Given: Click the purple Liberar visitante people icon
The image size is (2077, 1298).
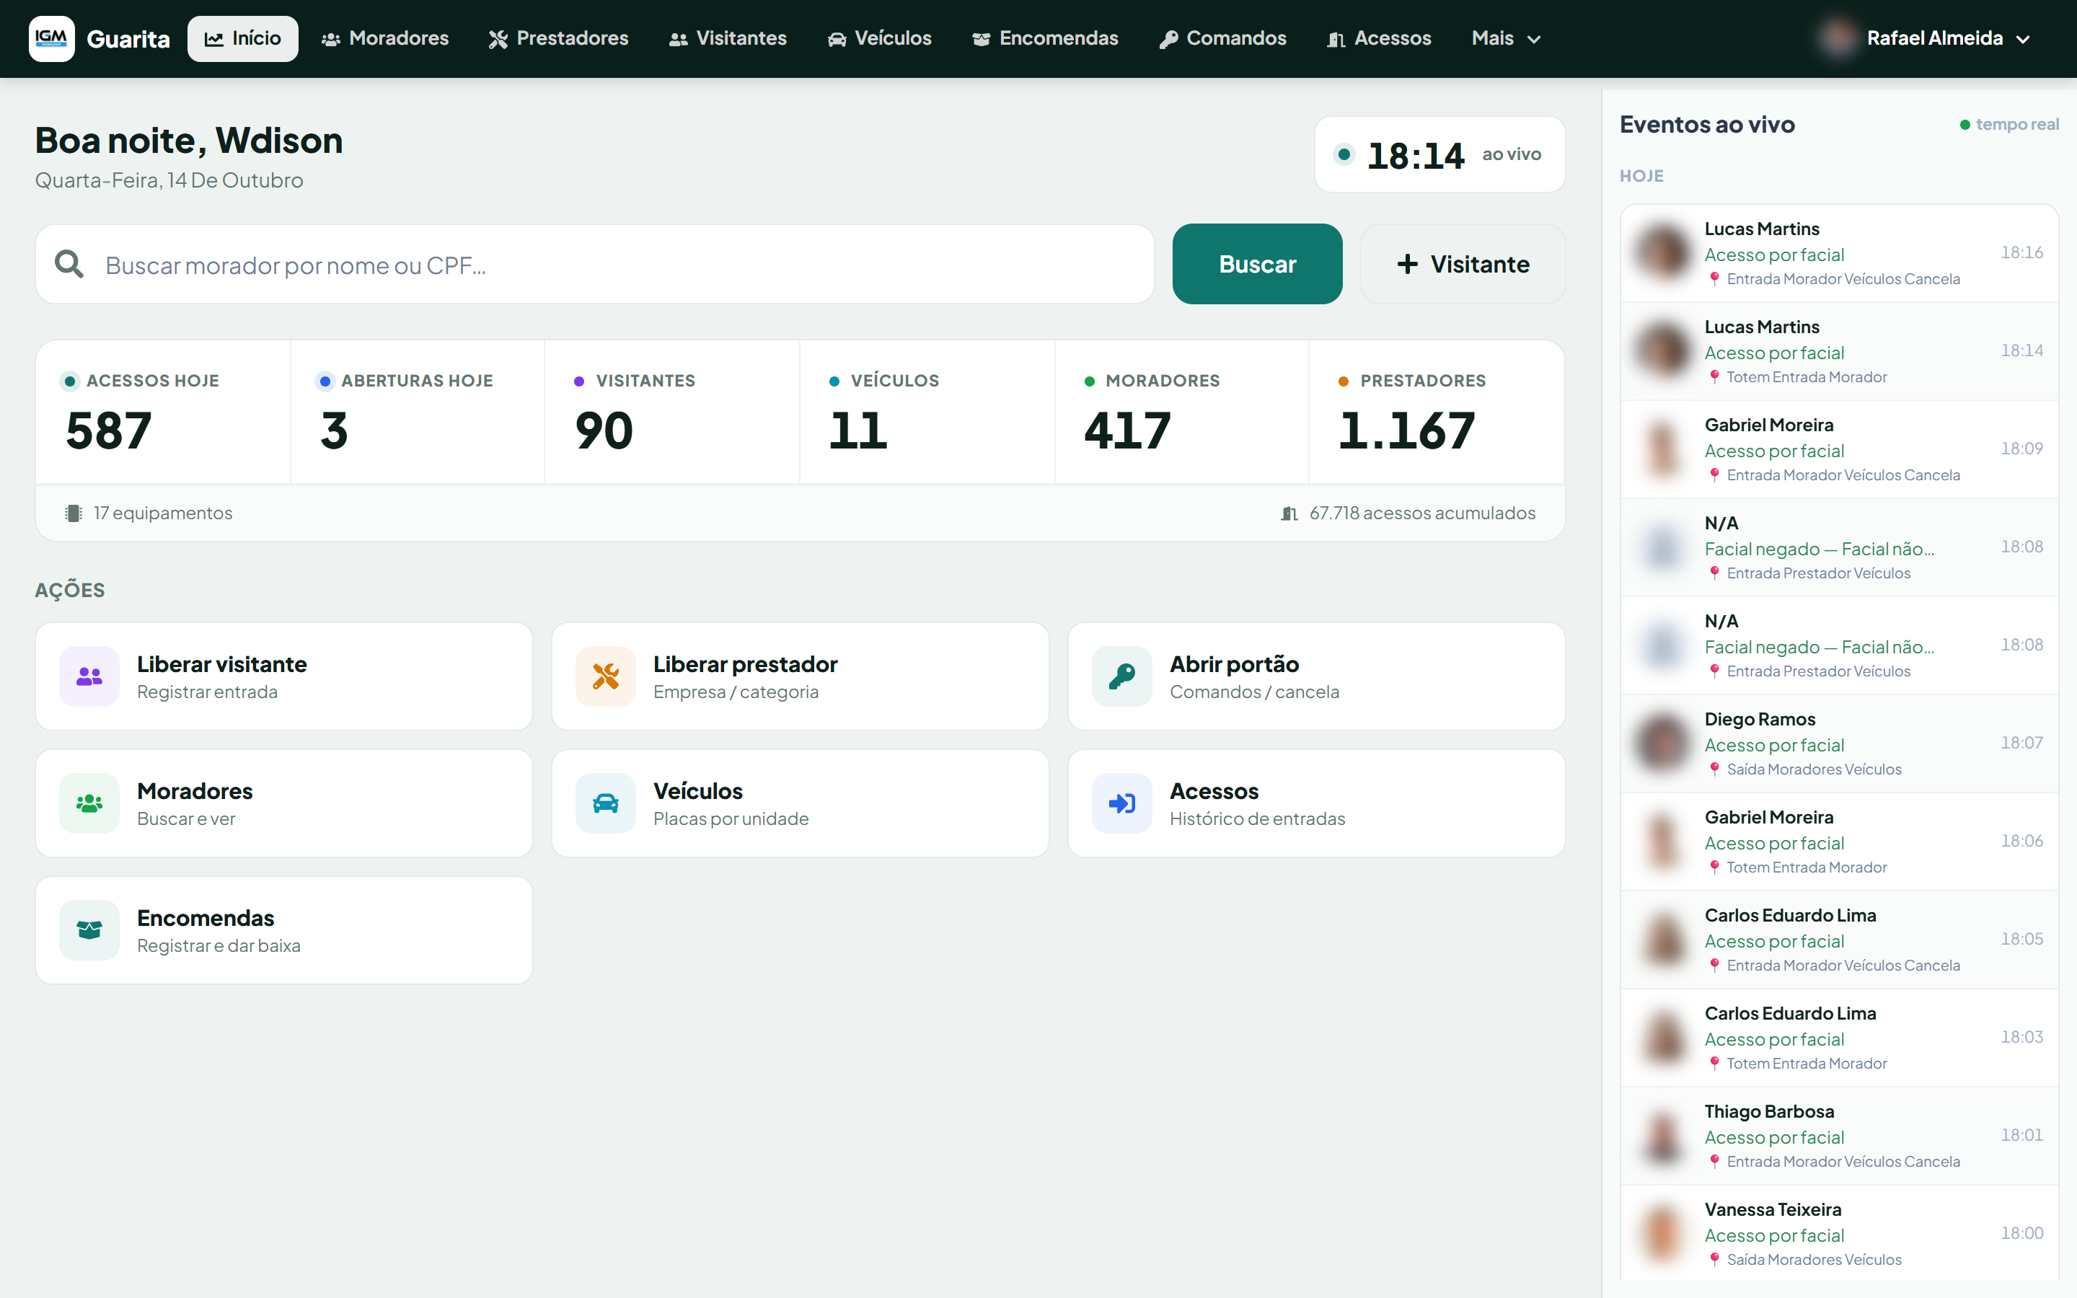Looking at the screenshot, I should point(89,676).
